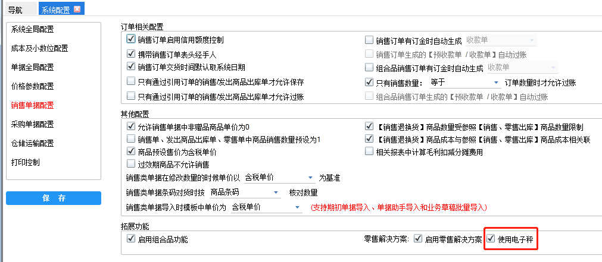This screenshot has width=602, height=262.
Task: Close the 系统配置 tab
Action: [x=76, y=9]
